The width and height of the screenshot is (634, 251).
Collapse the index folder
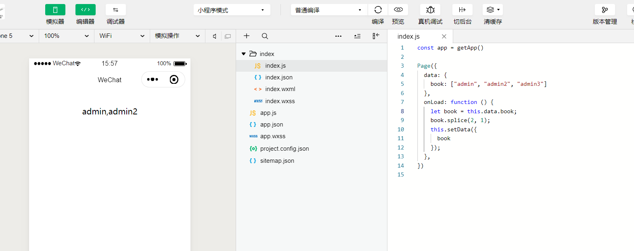[x=244, y=54]
